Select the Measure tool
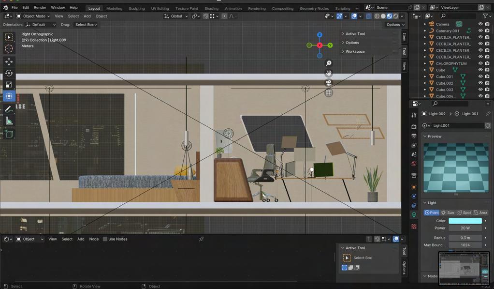This screenshot has width=494, height=289. tap(9, 121)
